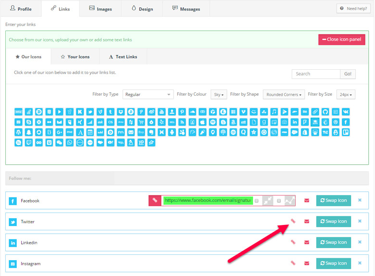Add the Behance Be icon from the grid

click(305, 112)
